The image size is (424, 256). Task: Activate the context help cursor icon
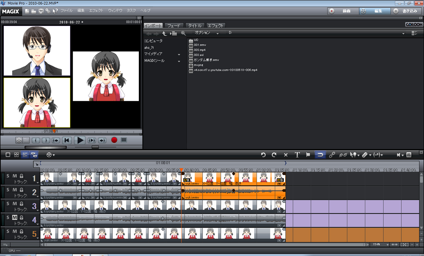pos(55,11)
